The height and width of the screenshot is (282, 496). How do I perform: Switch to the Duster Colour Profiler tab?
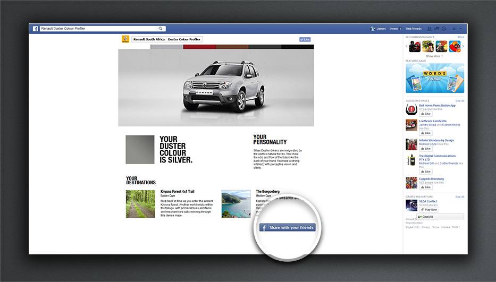184,39
